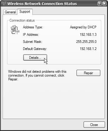Click the help question mark icon
This screenshot has width=108, height=131.
tap(100, 4)
